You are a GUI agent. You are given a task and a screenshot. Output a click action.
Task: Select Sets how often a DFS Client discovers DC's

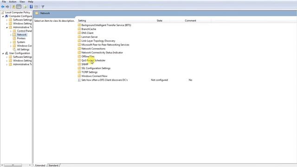point(104,80)
